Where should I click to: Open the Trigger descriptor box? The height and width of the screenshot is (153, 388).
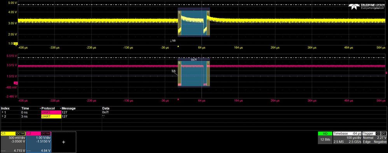(x=375, y=138)
